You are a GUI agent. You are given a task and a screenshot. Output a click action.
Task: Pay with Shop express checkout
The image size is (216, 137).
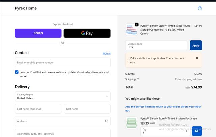[38, 33]
